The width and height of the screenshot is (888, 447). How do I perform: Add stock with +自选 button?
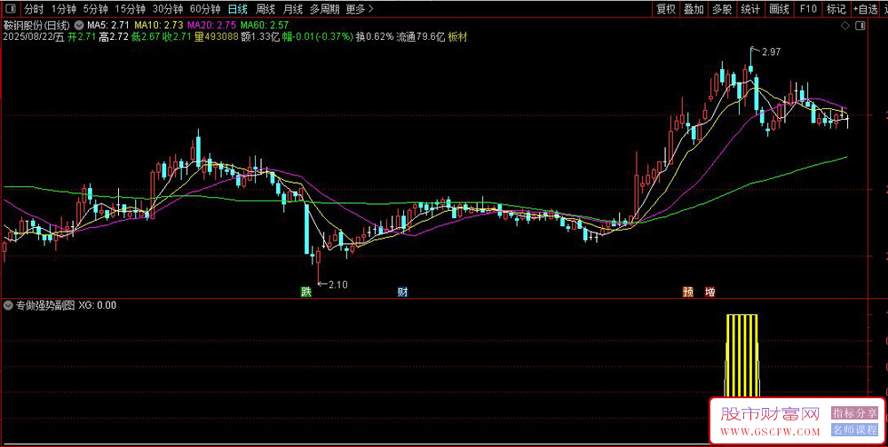coord(866,9)
